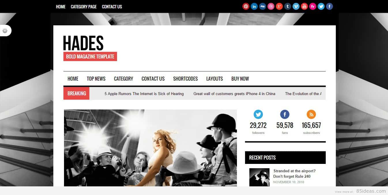
Task: Click the Google Plus icon
Action: [279, 6]
